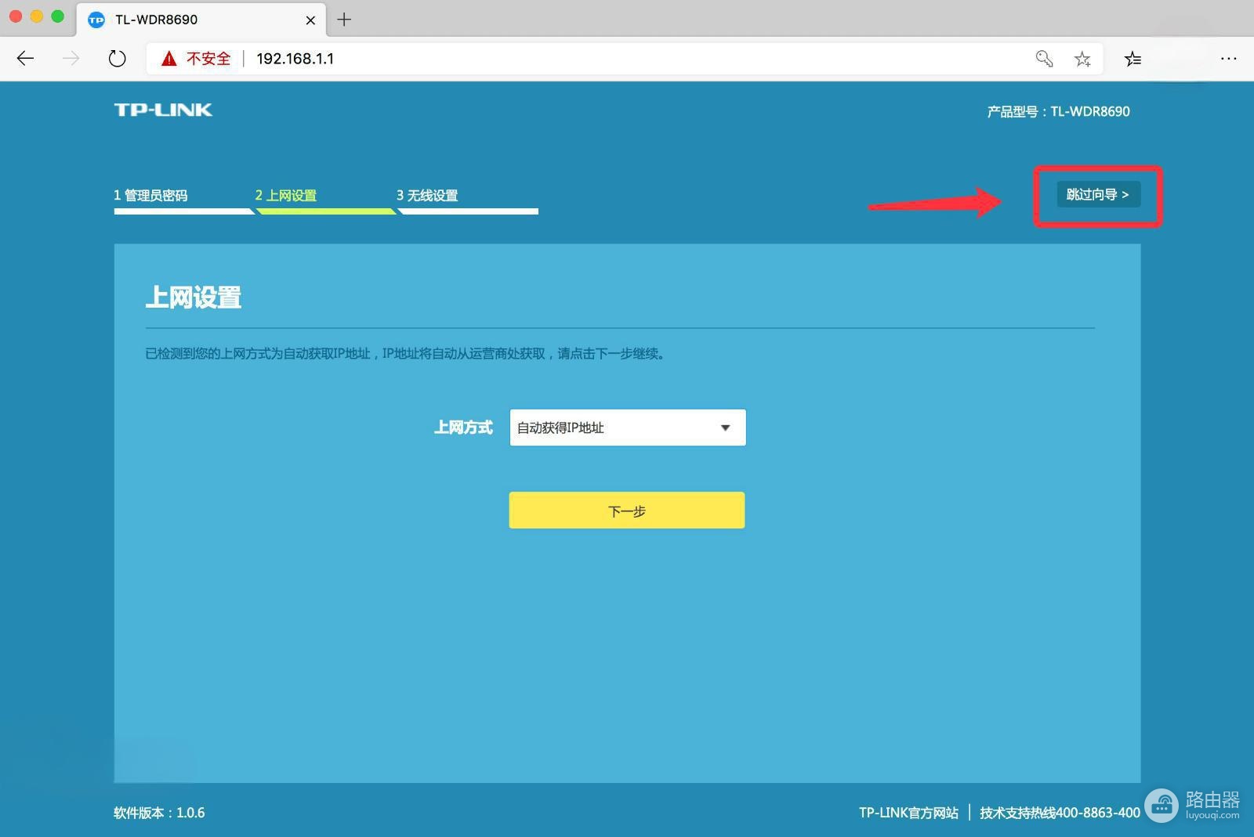The height and width of the screenshot is (837, 1254).
Task: Click the browser forward arrow
Action: pos(71,59)
